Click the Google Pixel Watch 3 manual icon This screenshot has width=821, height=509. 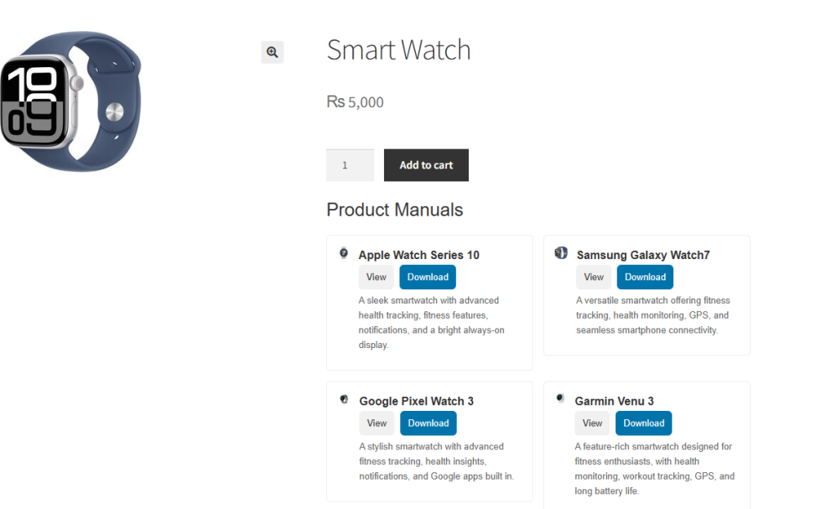tap(344, 399)
